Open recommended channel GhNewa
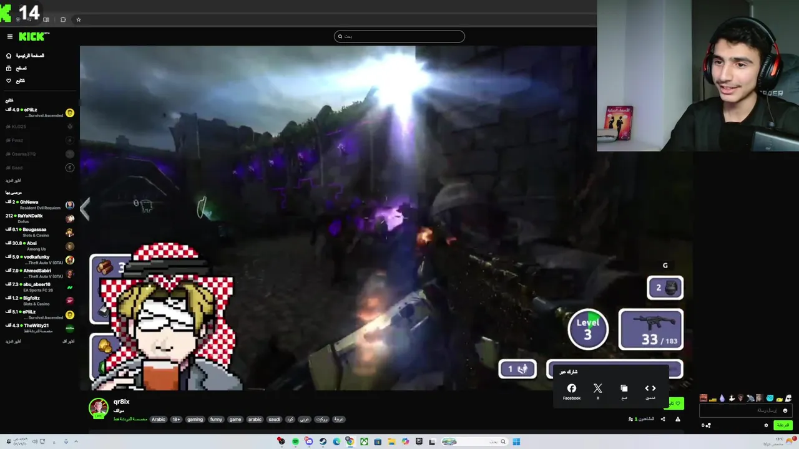The width and height of the screenshot is (799, 449). tap(40, 205)
